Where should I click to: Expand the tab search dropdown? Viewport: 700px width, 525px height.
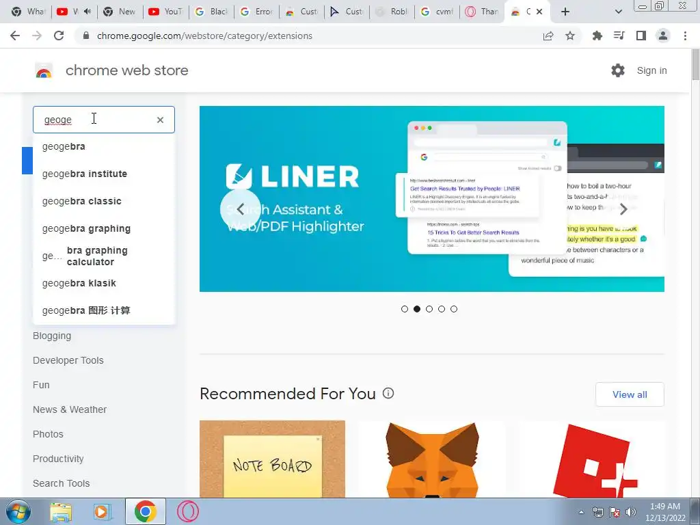[618, 12]
